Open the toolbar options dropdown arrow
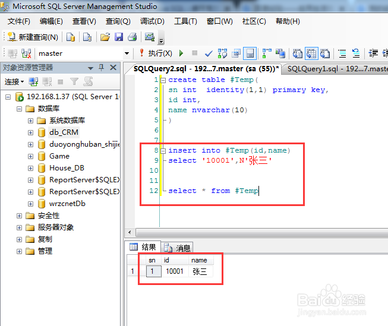 point(161,41)
